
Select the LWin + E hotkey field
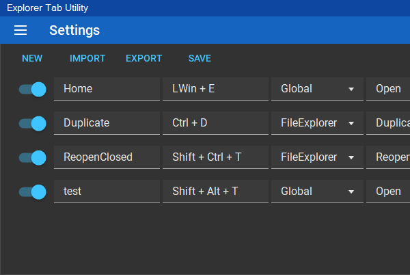tap(215, 89)
